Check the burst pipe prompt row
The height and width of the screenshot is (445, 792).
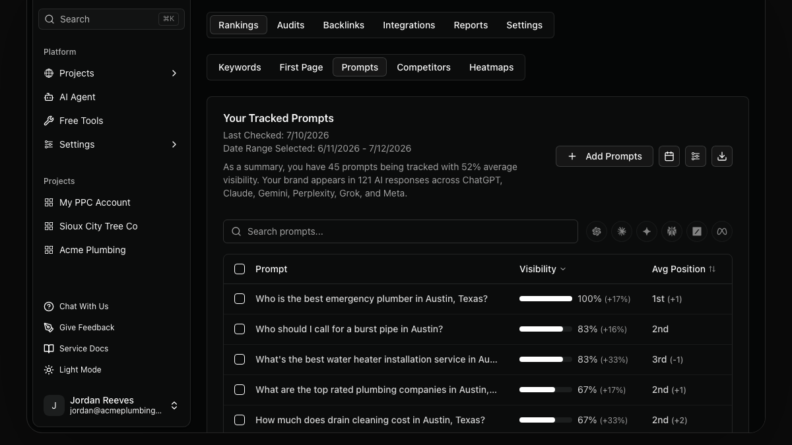point(240,329)
